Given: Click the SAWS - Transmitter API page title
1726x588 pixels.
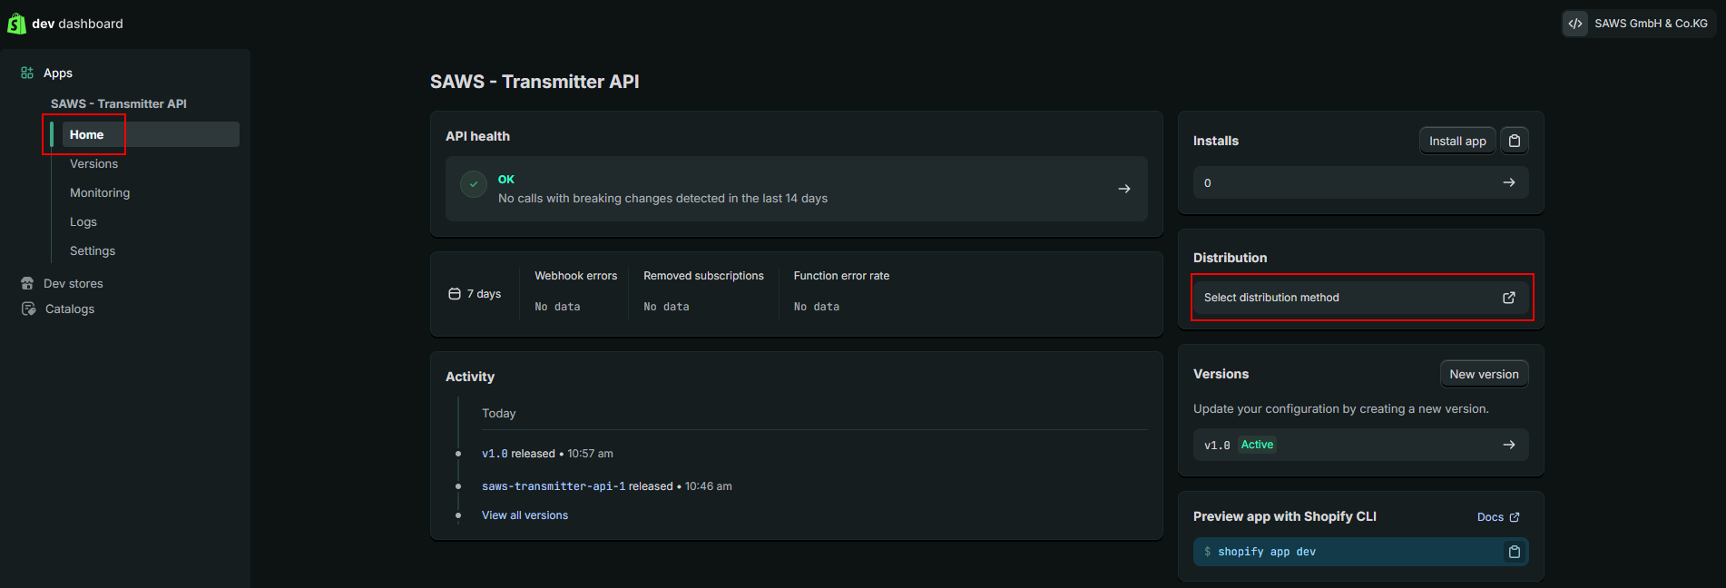Looking at the screenshot, I should [x=534, y=82].
